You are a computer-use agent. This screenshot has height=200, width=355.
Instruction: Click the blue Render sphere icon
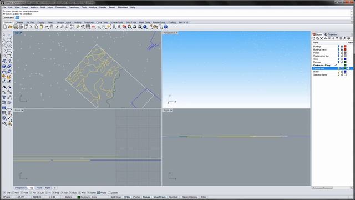(145, 27)
